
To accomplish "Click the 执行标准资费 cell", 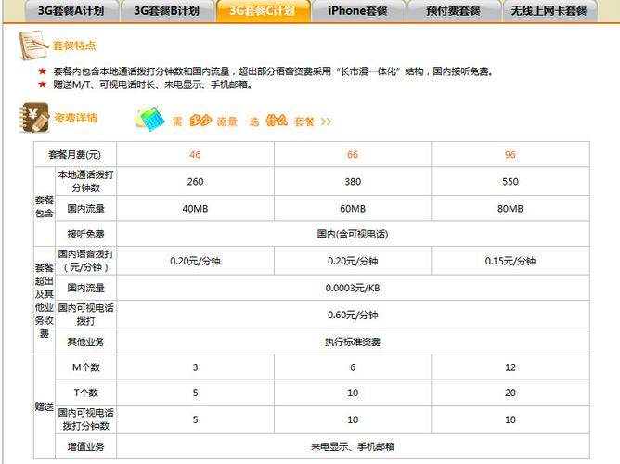I will coord(353,342).
